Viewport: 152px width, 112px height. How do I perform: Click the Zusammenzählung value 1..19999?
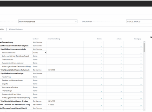pyautogui.click(x=51, y=105)
